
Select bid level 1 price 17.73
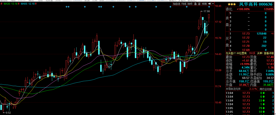[246, 34]
